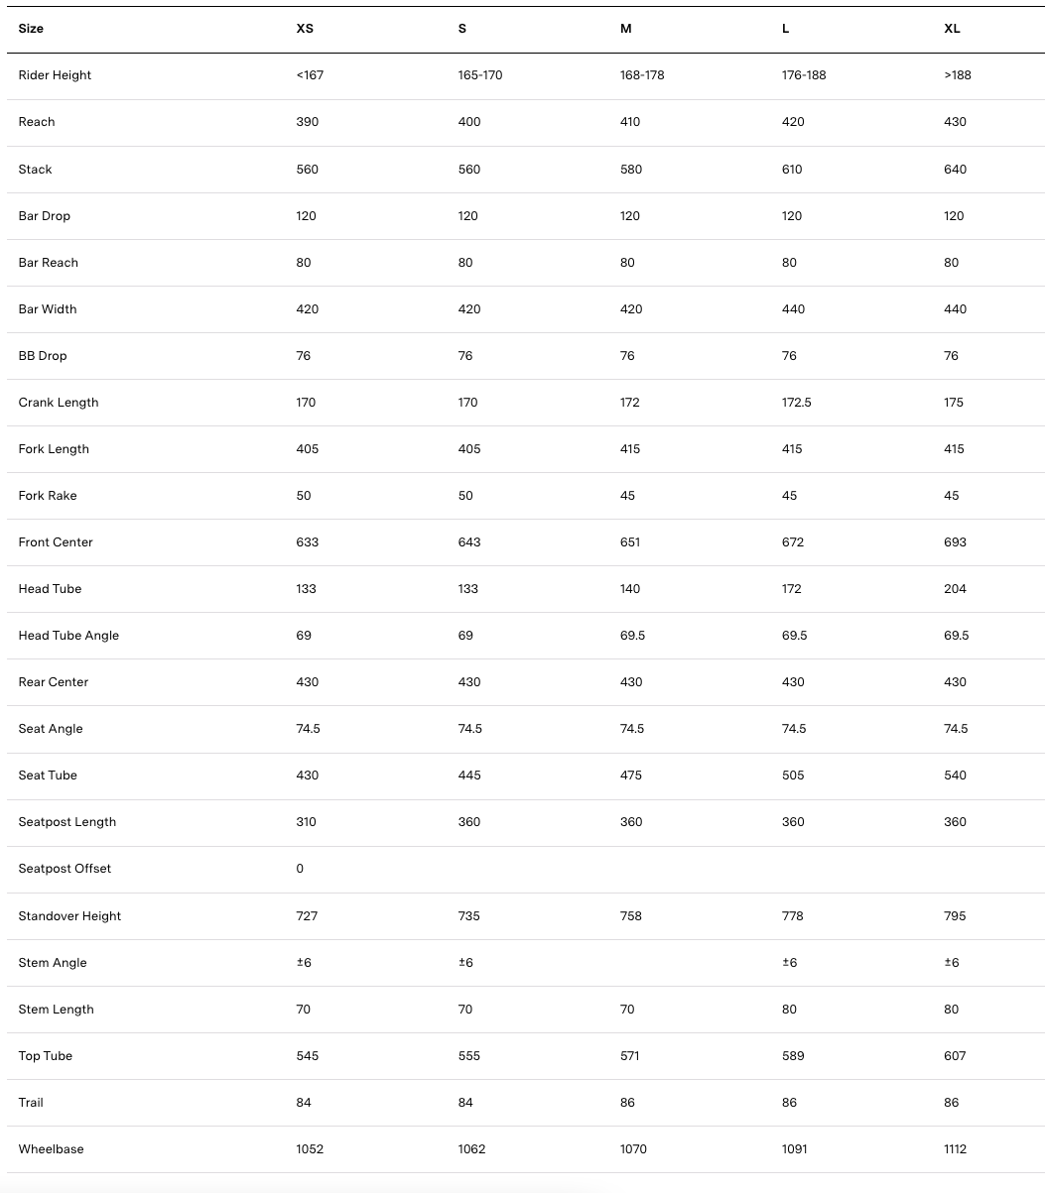1045x1193 pixels.
Task: Click the Reach value 390 for XS
Action: pyautogui.click(x=307, y=122)
